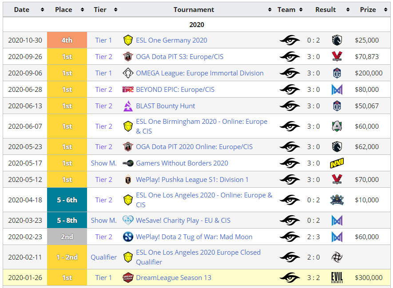
Task: Open Tier 1 link in ESL One Germany row
Action: [x=103, y=40]
